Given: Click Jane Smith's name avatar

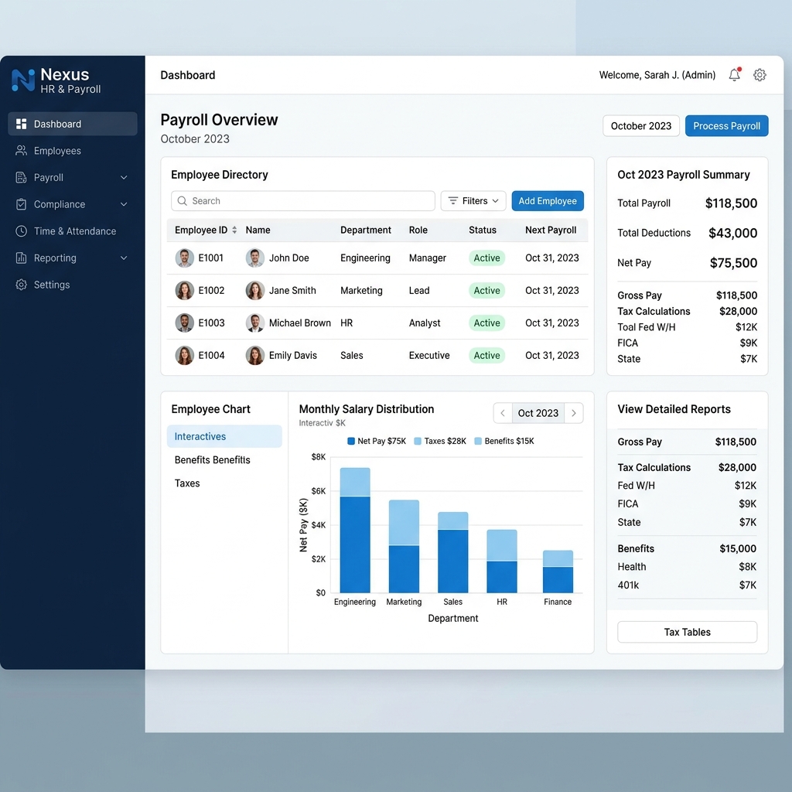Looking at the screenshot, I should pyautogui.click(x=255, y=291).
